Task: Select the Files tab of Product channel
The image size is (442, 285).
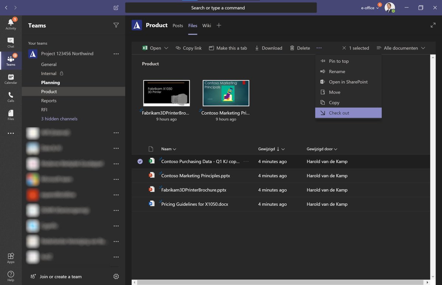Action: click(193, 25)
